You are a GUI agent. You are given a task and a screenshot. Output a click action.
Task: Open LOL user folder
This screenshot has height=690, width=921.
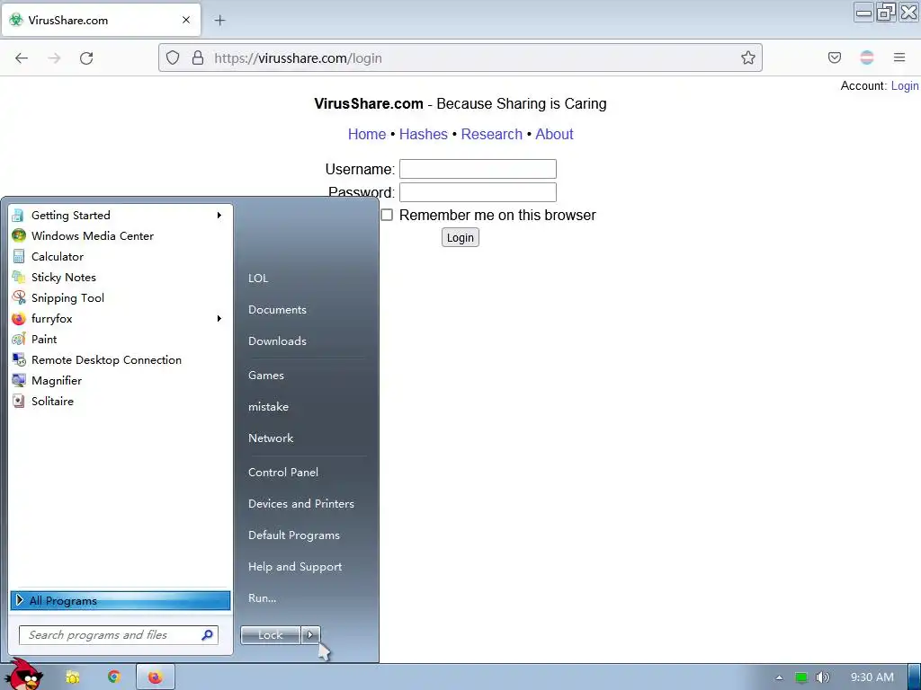pos(258,279)
